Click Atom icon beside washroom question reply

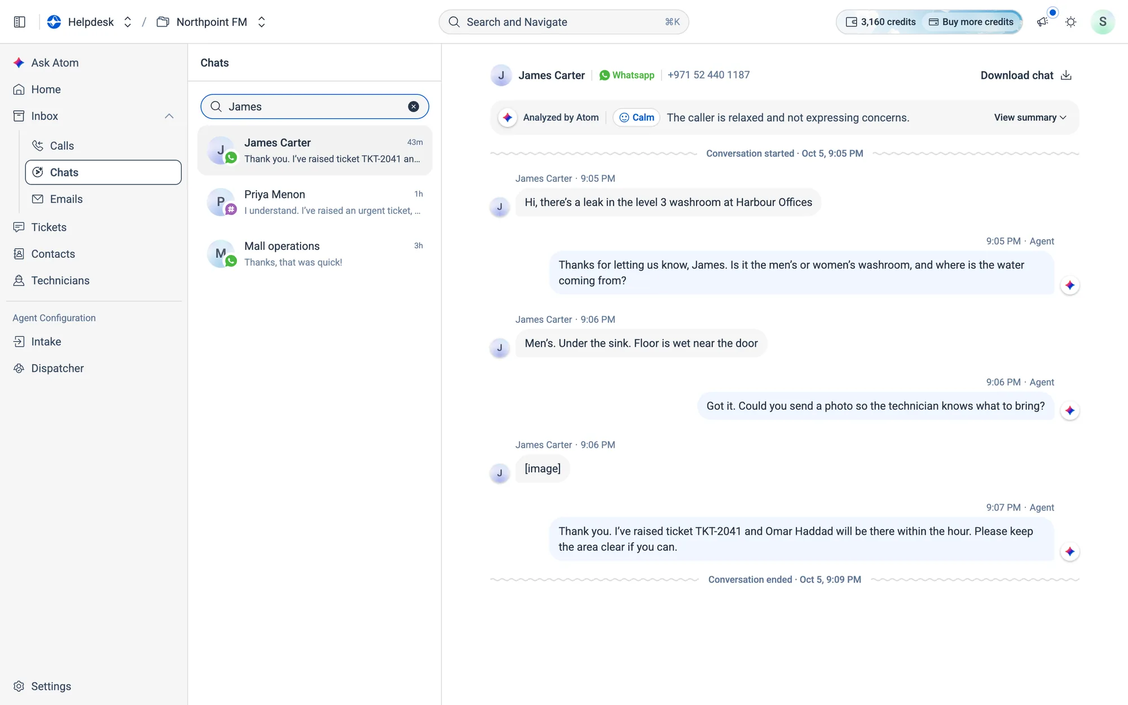click(x=1070, y=285)
